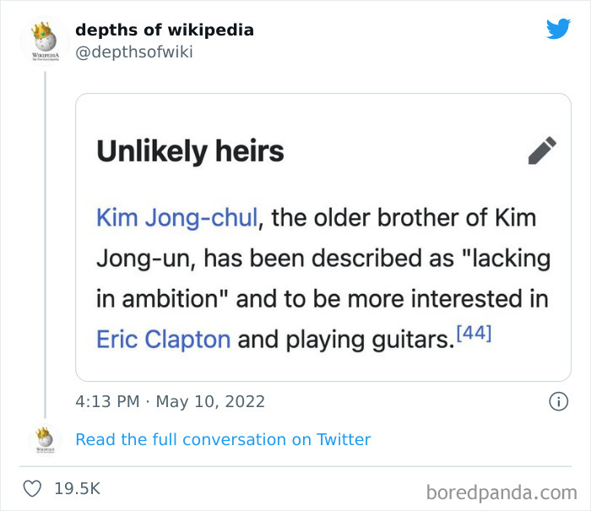This screenshot has height=511, width=591.
Task: Click the Unlikely heirs heading
Action: tap(190, 151)
